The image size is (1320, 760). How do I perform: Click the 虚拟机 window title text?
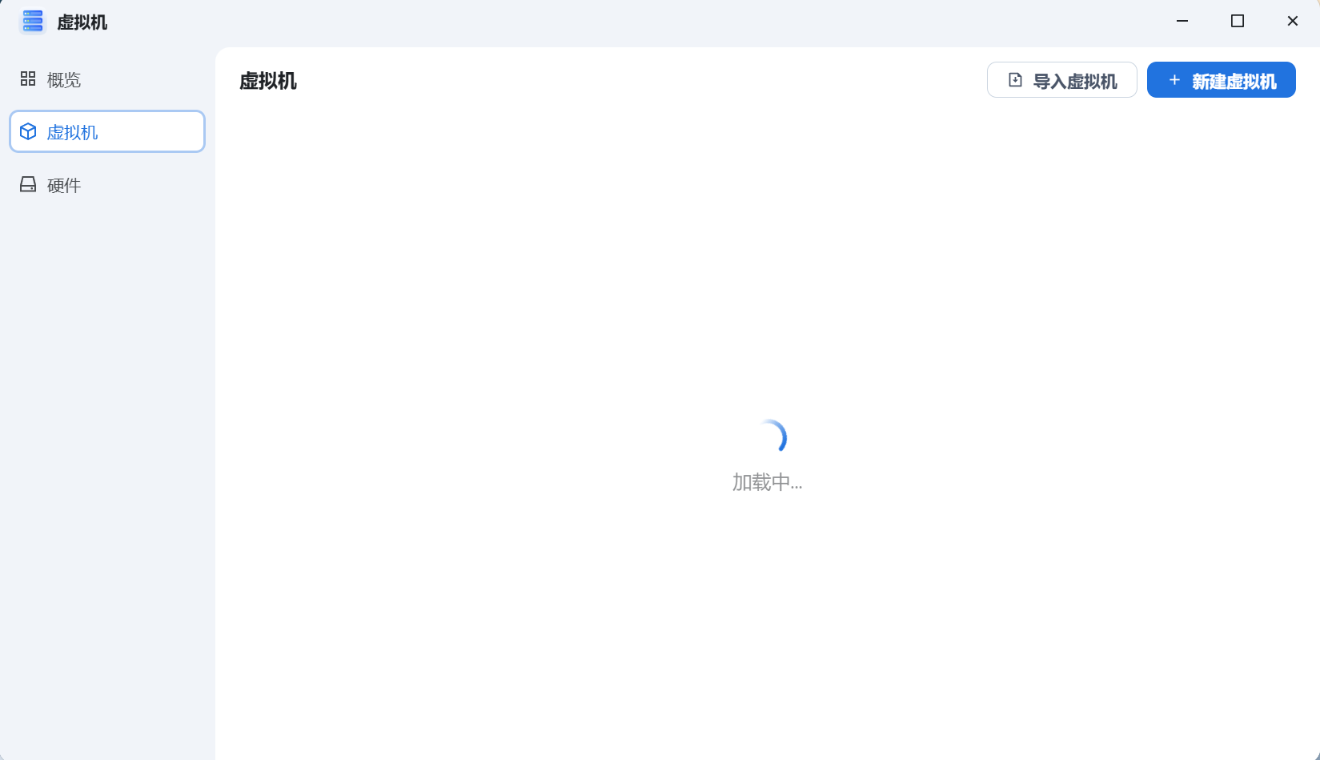pyautogui.click(x=82, y=22)
